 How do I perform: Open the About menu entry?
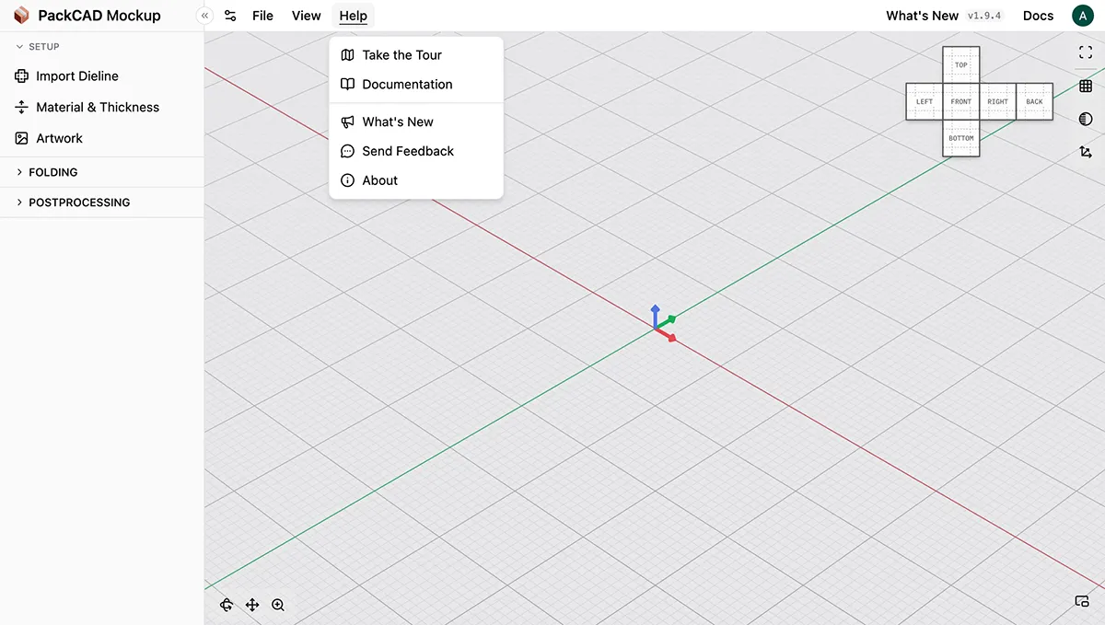point(416,180)
